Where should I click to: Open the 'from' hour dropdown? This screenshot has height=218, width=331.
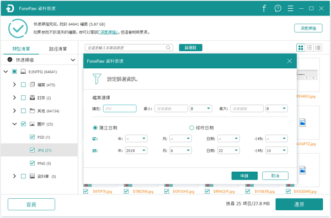276,139
